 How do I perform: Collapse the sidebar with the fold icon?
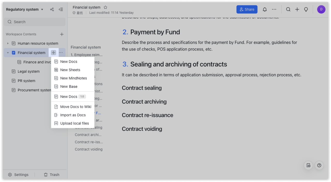(61, 9)
